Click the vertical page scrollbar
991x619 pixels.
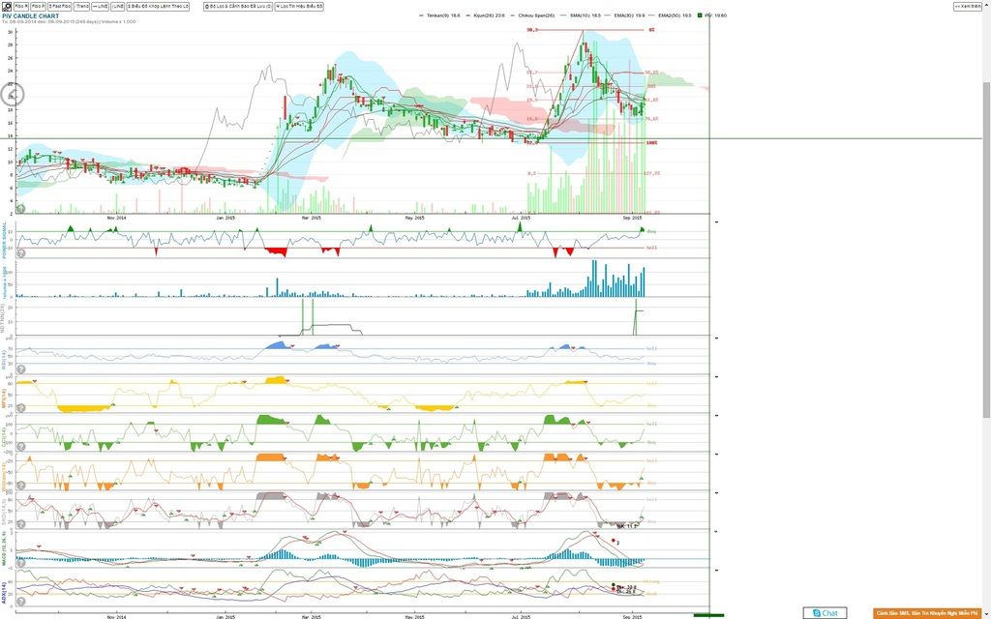(986, 242)
